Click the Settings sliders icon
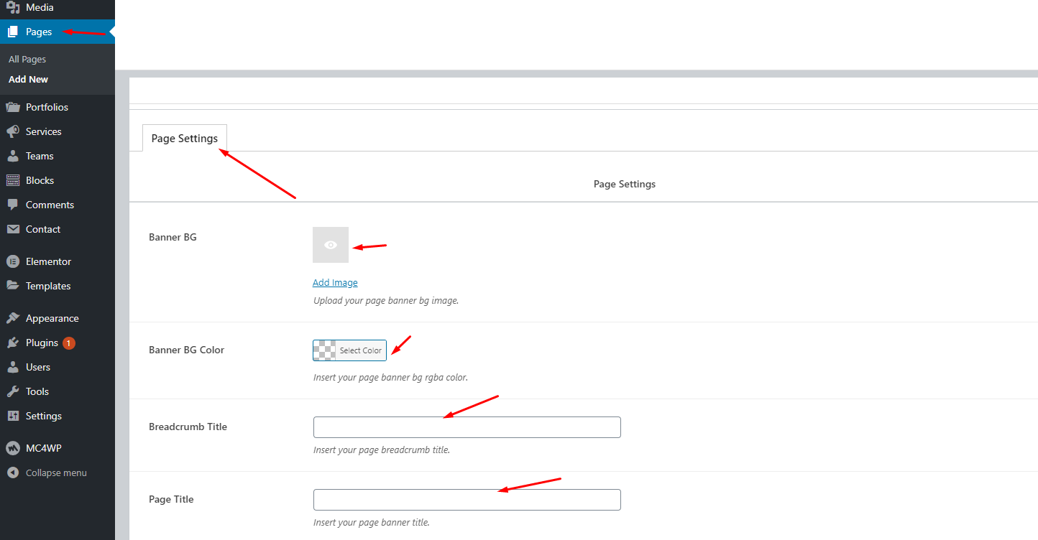 click(x=13, y=416)
